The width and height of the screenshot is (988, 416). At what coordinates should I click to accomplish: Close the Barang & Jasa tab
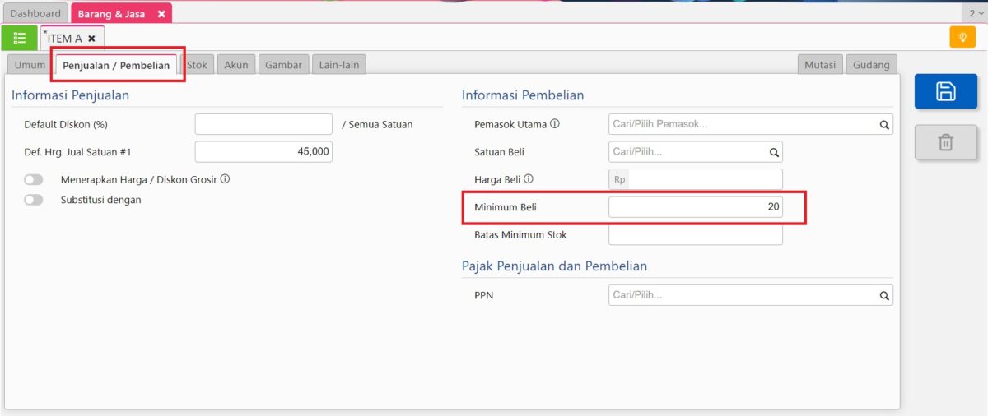[161, 14]
